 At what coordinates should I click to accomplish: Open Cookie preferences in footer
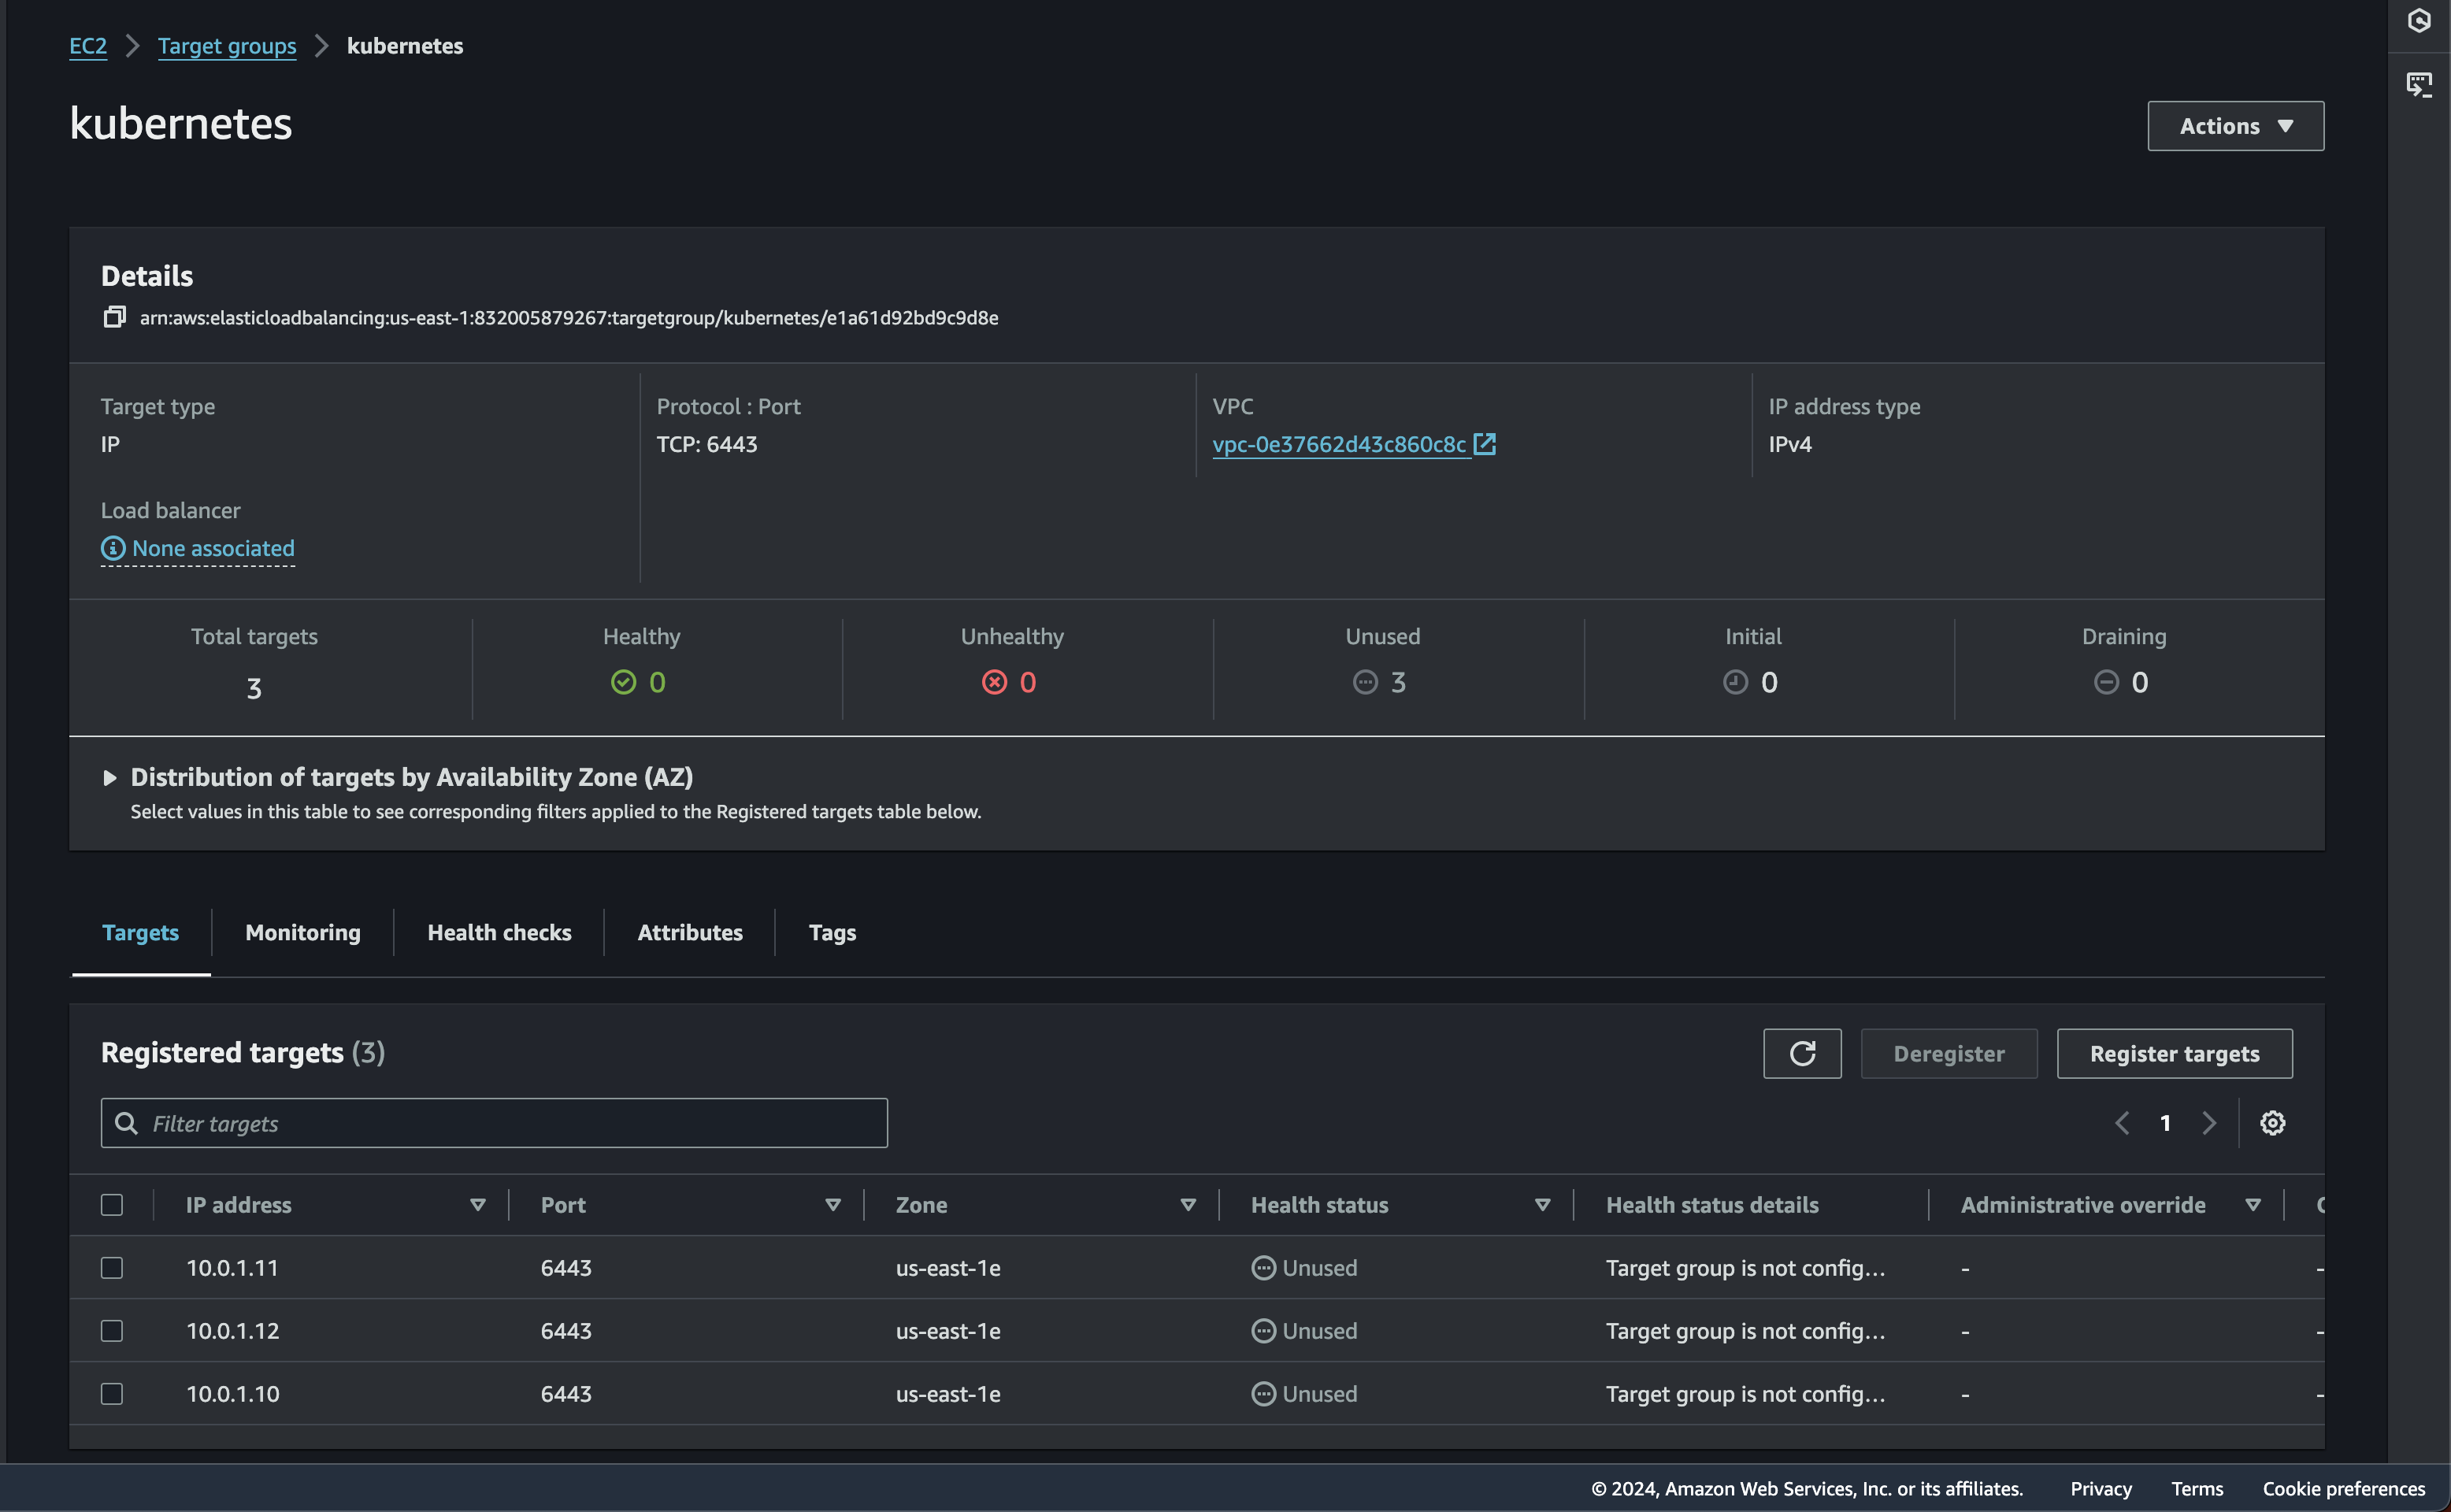tap(2343, 1488)
